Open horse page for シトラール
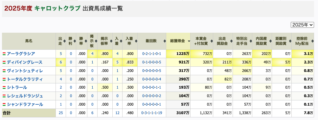The height and width of the screenshot is (120, 318). [17, 88]
